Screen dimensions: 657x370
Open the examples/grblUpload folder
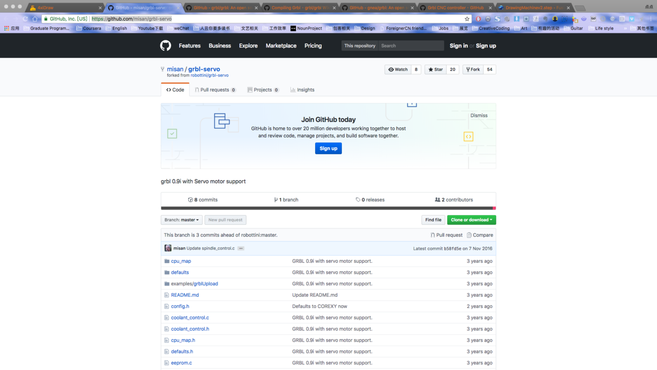[x=194, y=284]
